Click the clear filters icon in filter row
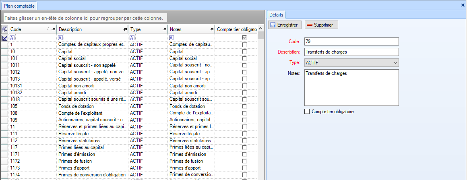This screenshot has width=467, height=180. (x=5, y=38)
